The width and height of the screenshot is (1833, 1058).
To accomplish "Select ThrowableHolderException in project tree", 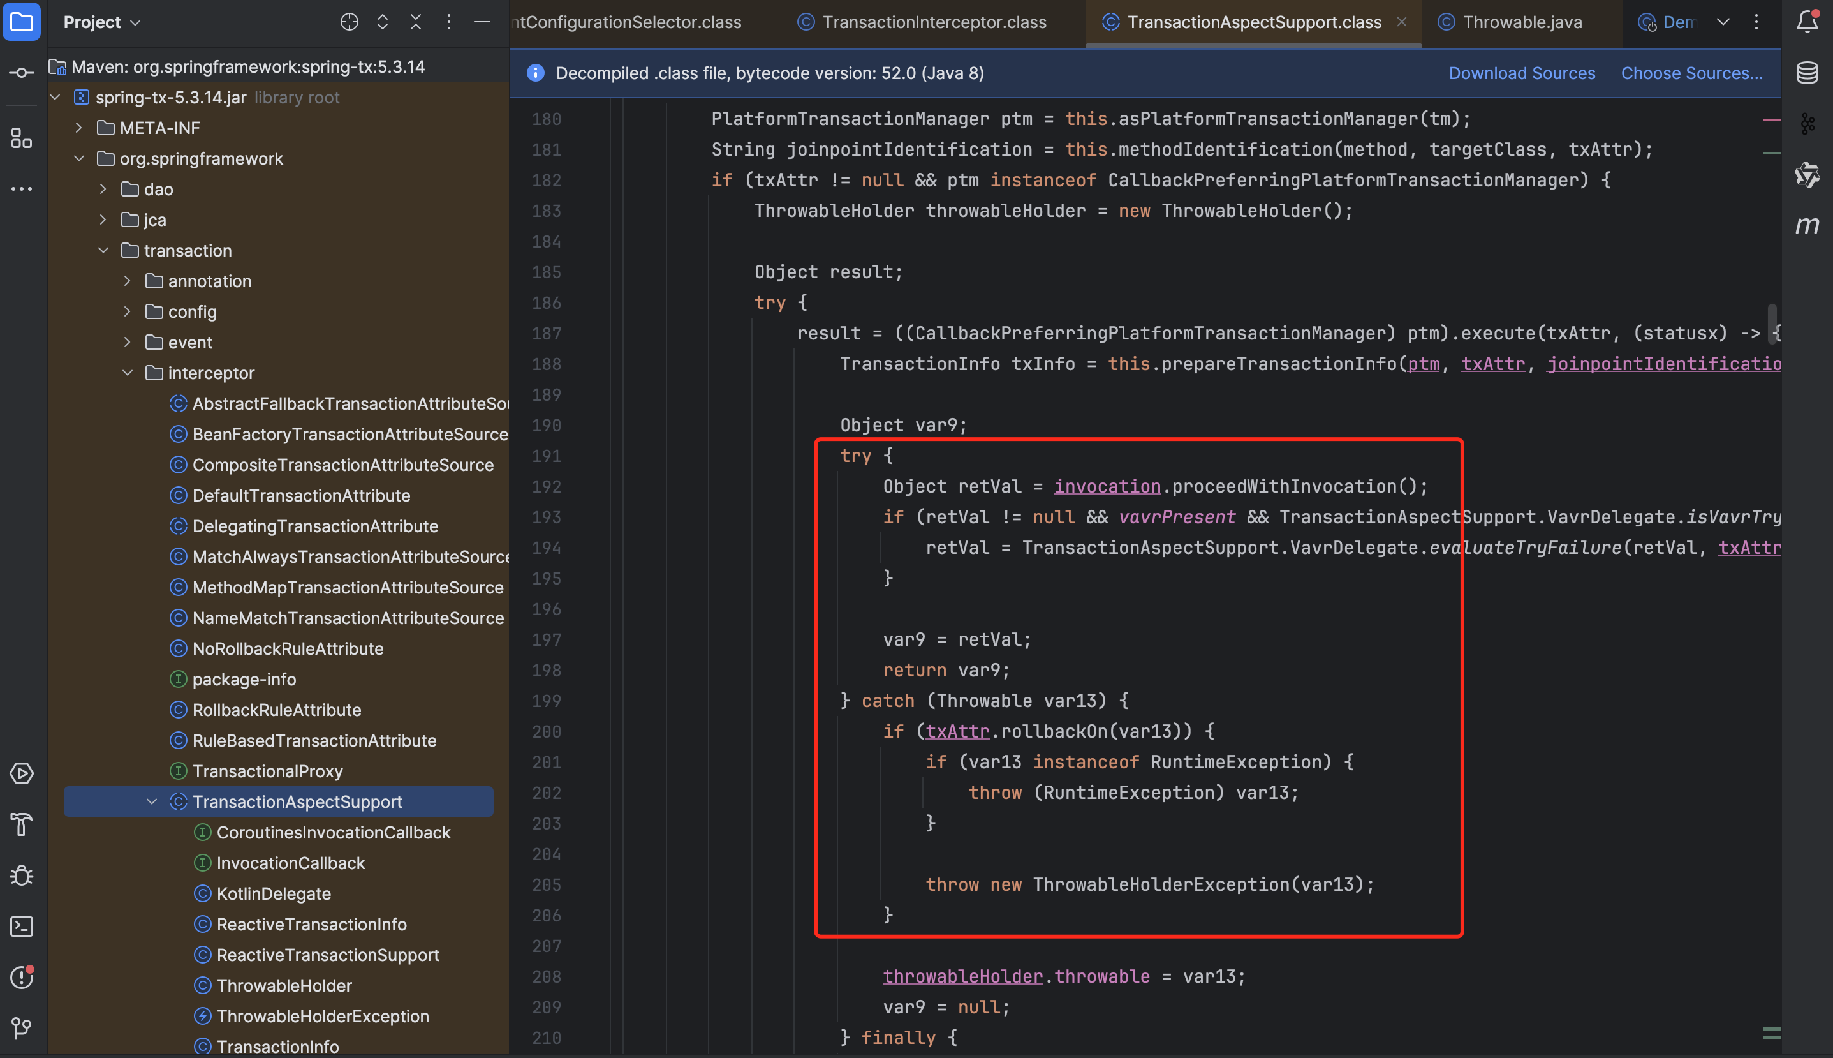I will (x=323, y=1016).
